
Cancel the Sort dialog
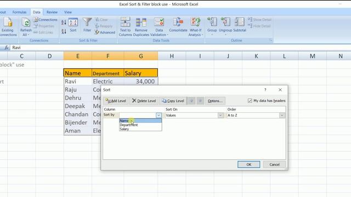274,164
